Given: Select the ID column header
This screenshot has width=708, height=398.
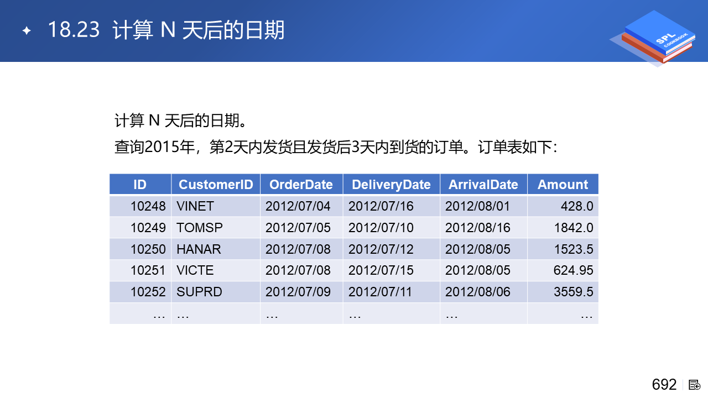Looking at the screenshot, I should click(140, 185).
